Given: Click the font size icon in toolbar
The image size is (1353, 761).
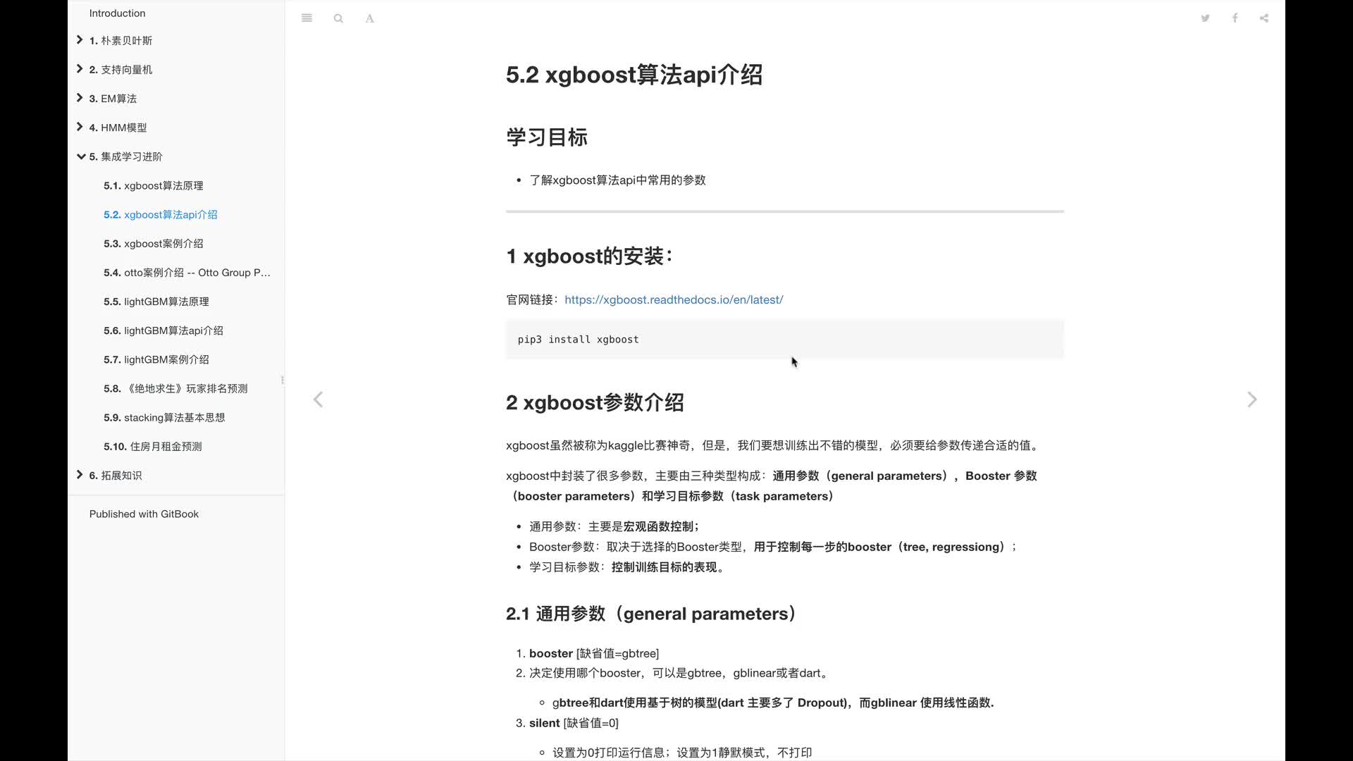Looking at the screenshot, I should 369,18.
